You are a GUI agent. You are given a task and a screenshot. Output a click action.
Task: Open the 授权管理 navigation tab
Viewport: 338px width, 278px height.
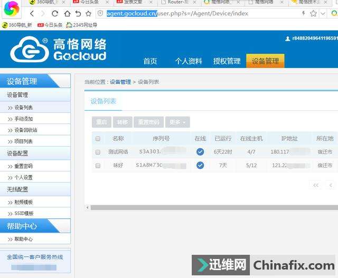coord(227,61)
